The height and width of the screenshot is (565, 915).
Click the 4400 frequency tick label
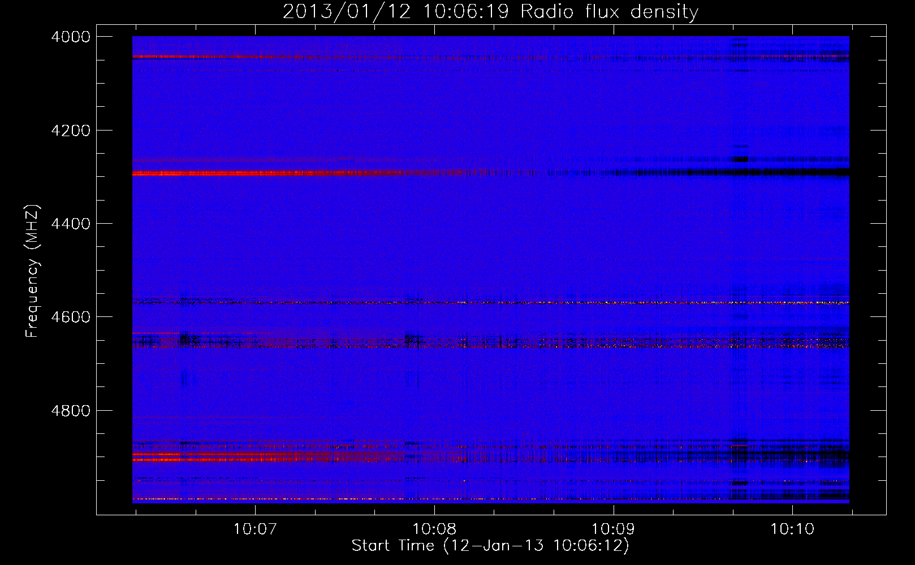click(x=71, y=224)
